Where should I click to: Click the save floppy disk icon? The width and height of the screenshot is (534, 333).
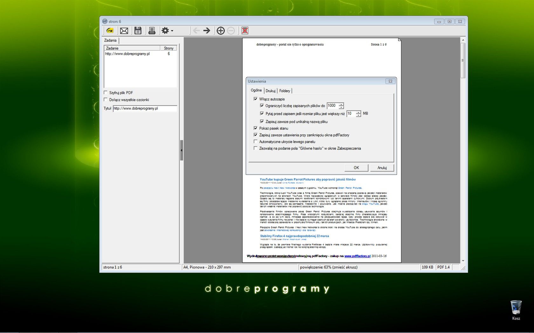coord(138,31)
